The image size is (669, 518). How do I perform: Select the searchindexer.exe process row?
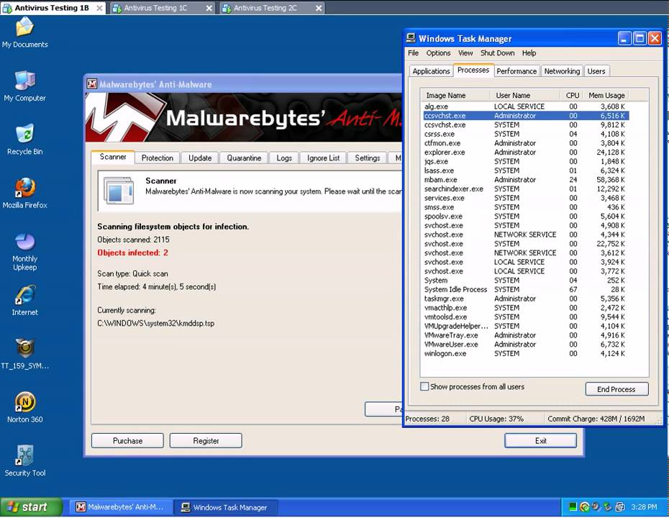point(526,188)
